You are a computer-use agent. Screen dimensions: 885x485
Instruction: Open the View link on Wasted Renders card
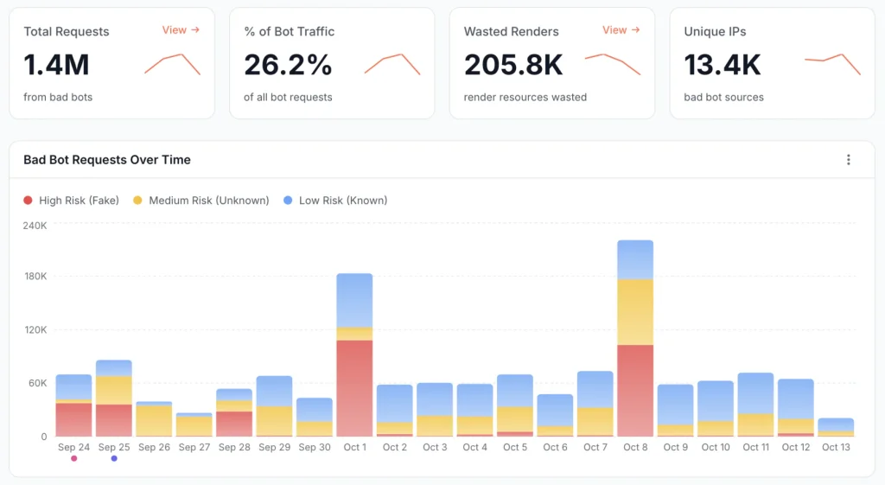[621, 30]
